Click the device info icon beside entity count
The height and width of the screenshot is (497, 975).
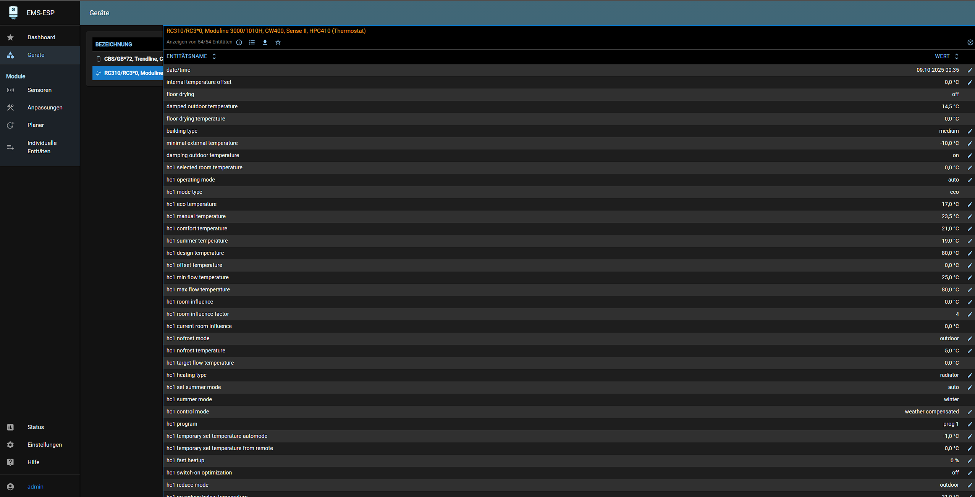(x=239, y=42)
